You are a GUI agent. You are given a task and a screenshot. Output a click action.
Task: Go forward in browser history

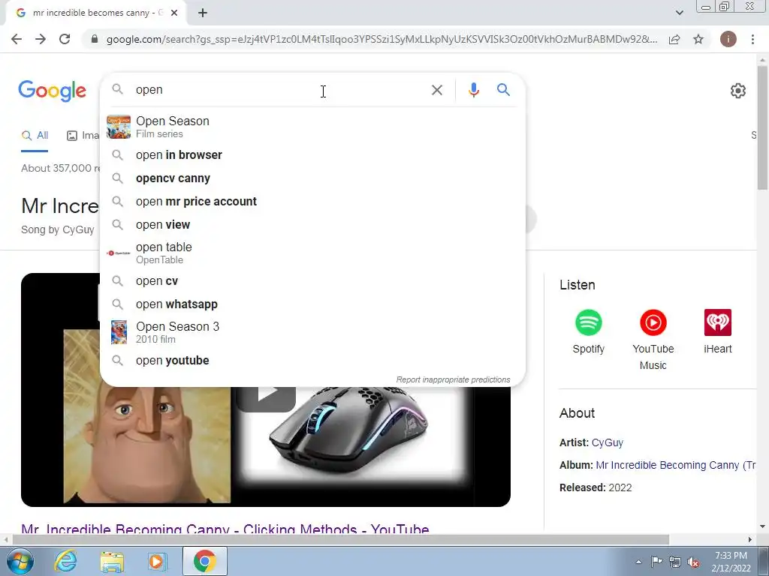coord(41,39)
